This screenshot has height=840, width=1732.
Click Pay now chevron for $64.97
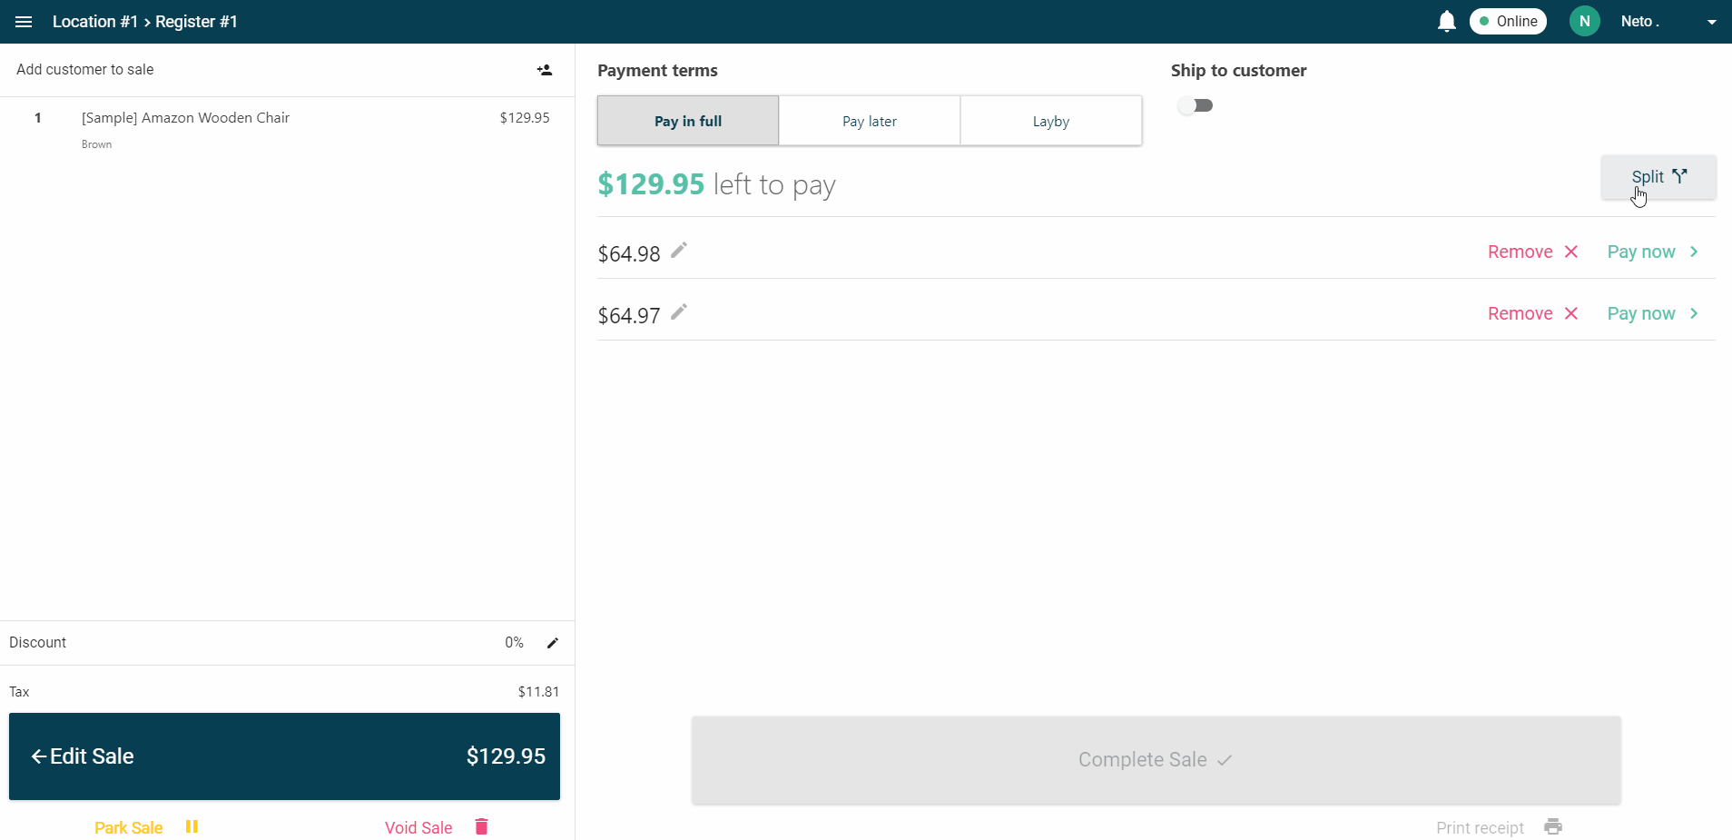1694,313
